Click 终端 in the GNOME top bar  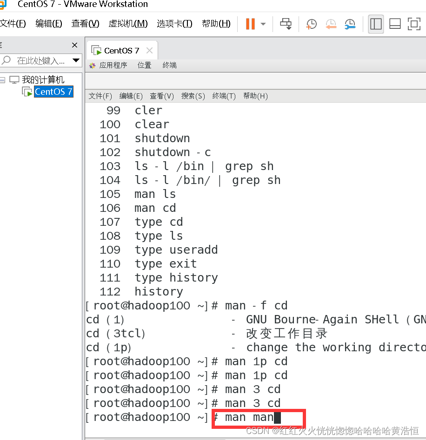[x=170, y=66]
